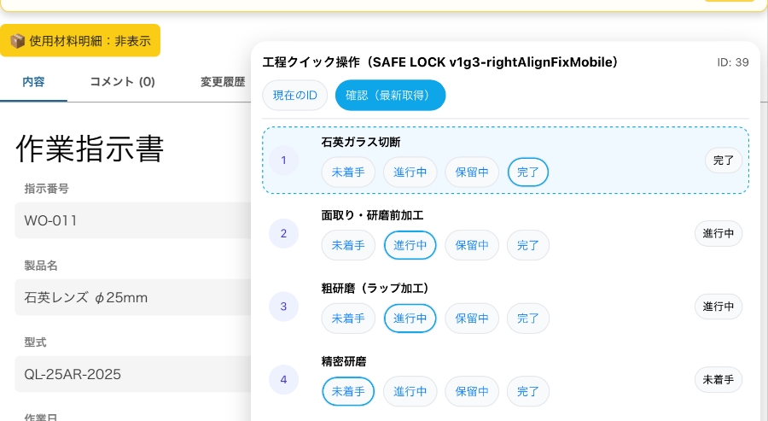Viewport: 768px width, 421px height.
Task: Mark 面取り・研磨前加工 as 完了
Action: pos(528,246)
